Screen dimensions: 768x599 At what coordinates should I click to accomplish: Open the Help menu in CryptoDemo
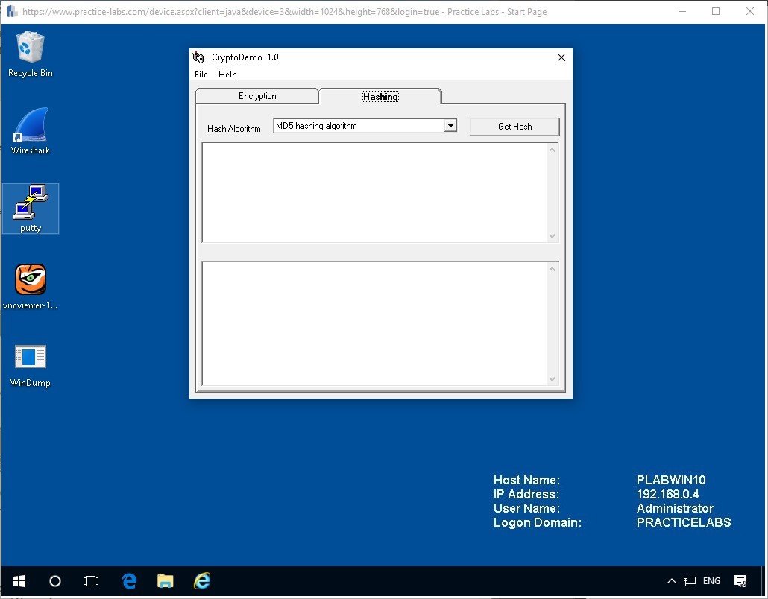(227, 75)
